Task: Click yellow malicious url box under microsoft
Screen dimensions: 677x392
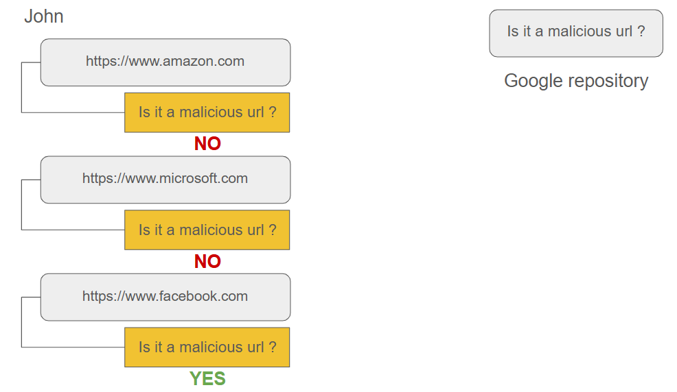Action: click(207, 230)
